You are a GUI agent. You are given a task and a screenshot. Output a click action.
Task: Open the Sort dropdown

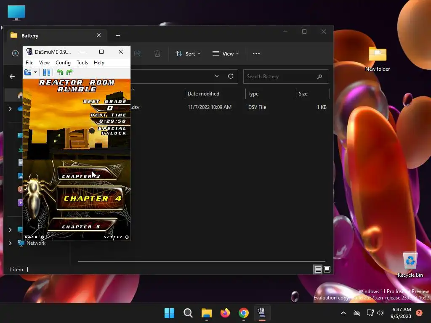click(x=188, y=53)
